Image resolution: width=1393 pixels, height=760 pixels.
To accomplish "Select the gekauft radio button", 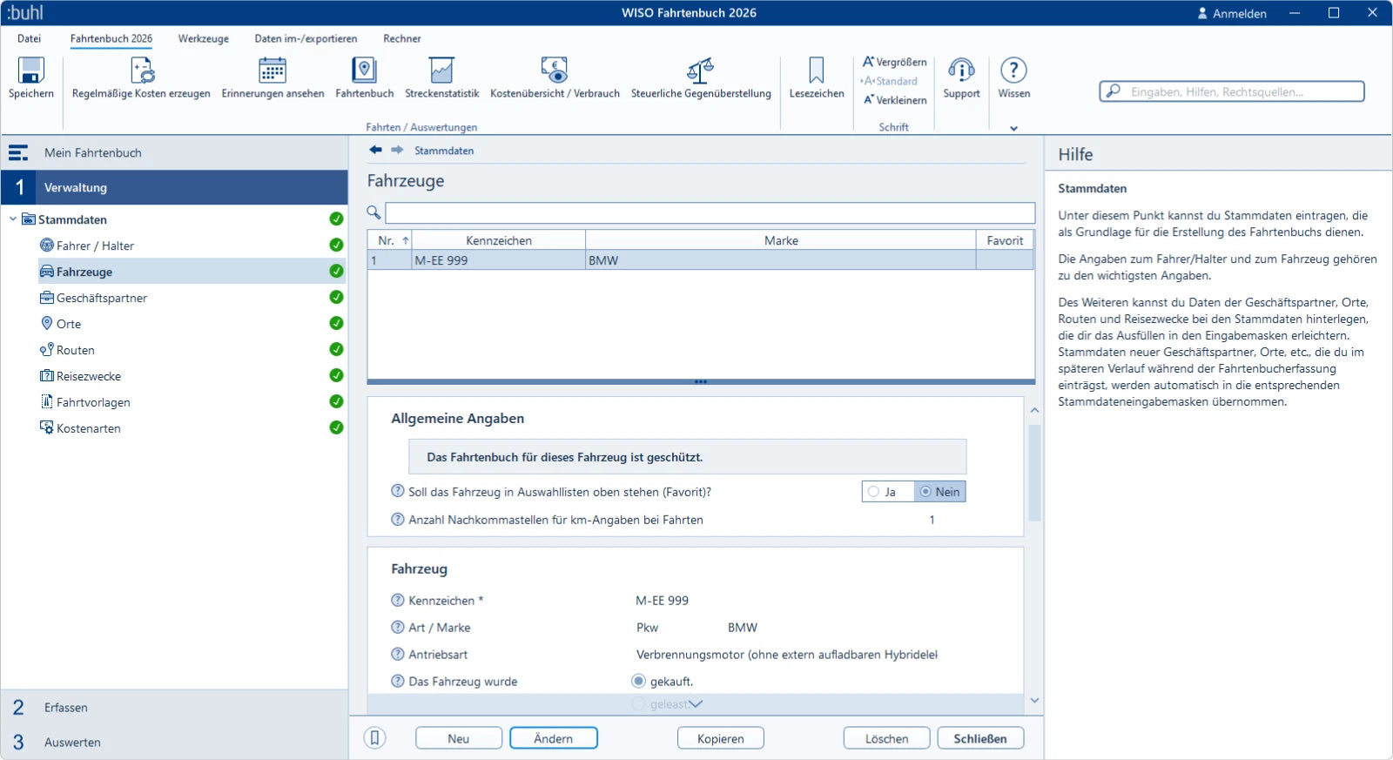I will click(x=639, y=681).
